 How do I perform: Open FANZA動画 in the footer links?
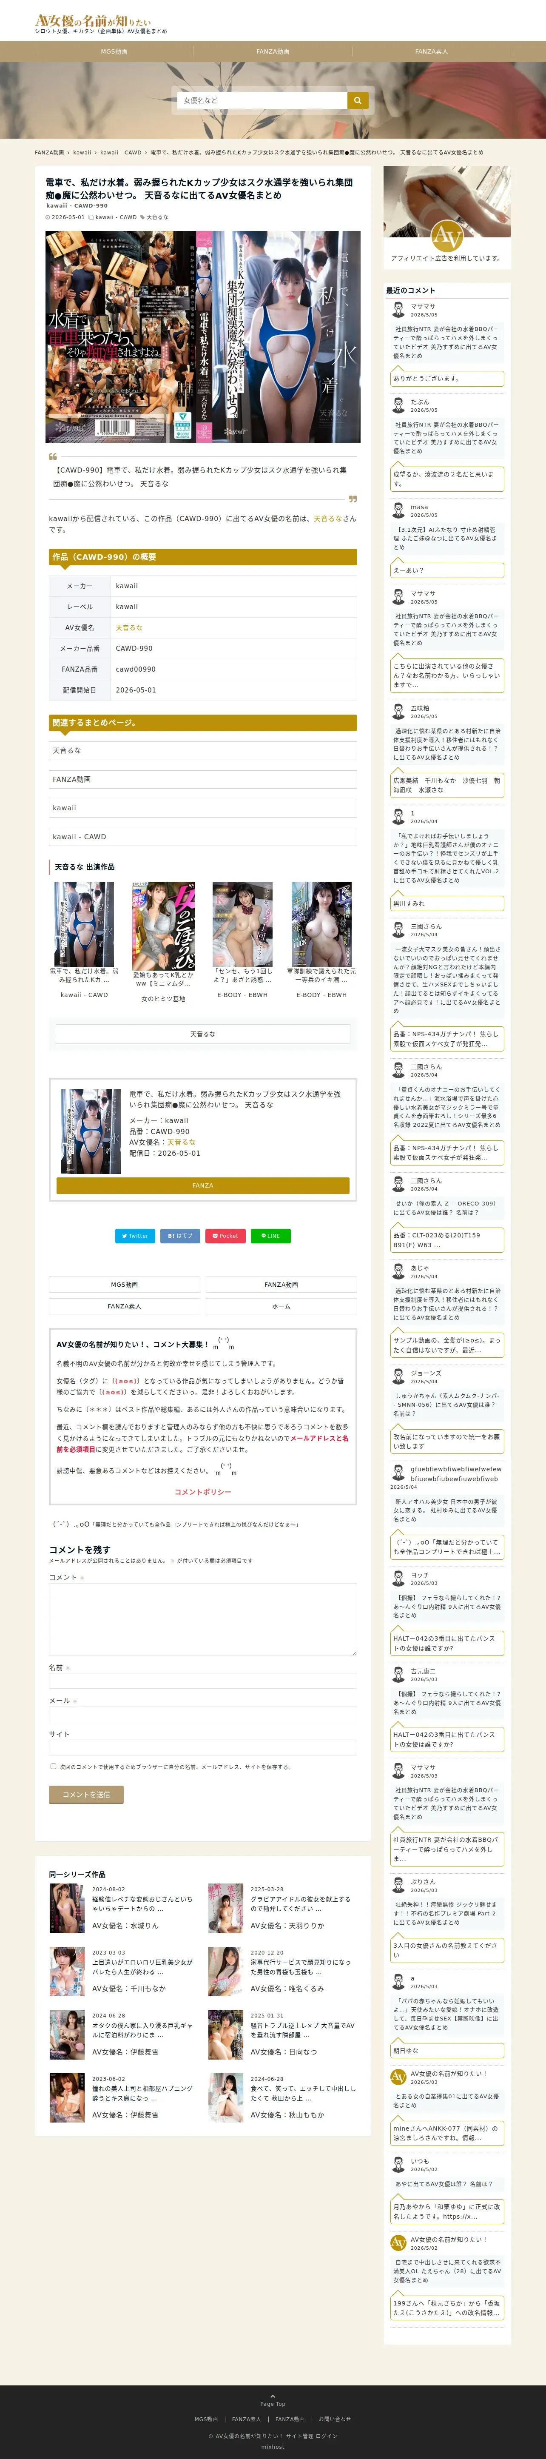(x=290, y=2419)
